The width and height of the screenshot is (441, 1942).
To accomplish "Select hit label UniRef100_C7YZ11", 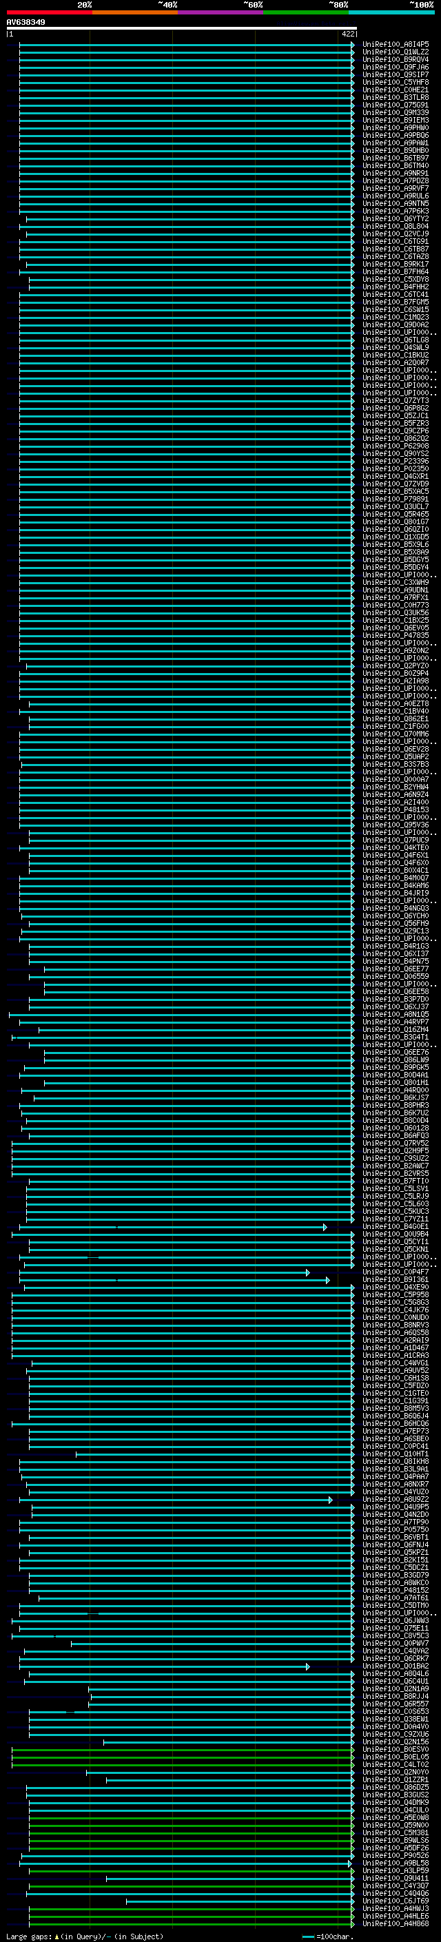I will pyautogui.click(x=396, y=1219).
